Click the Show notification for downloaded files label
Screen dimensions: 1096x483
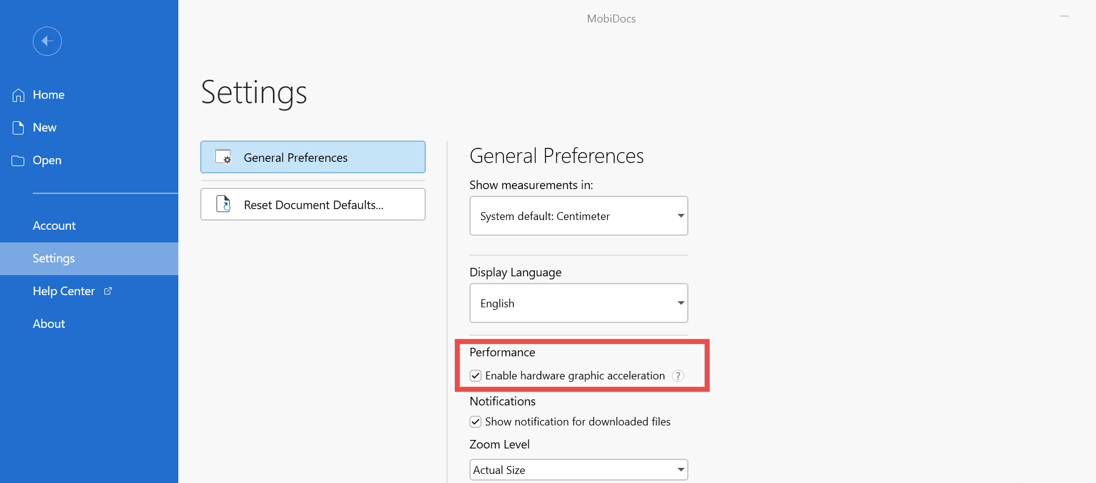tap(578, 422)
